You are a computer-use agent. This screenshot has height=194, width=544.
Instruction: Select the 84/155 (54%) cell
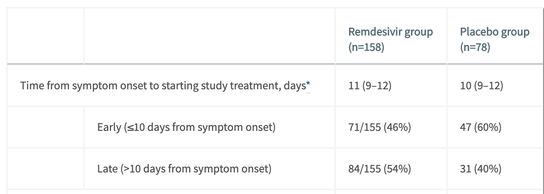[x=379, y=169]
